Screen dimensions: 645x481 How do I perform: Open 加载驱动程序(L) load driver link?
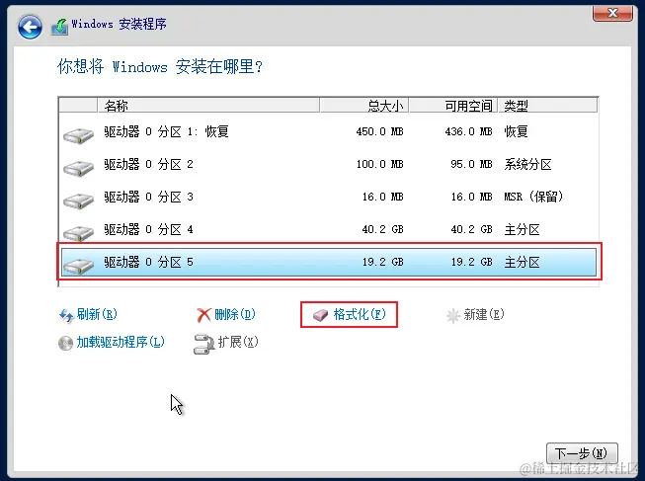[x=121, y=342]
